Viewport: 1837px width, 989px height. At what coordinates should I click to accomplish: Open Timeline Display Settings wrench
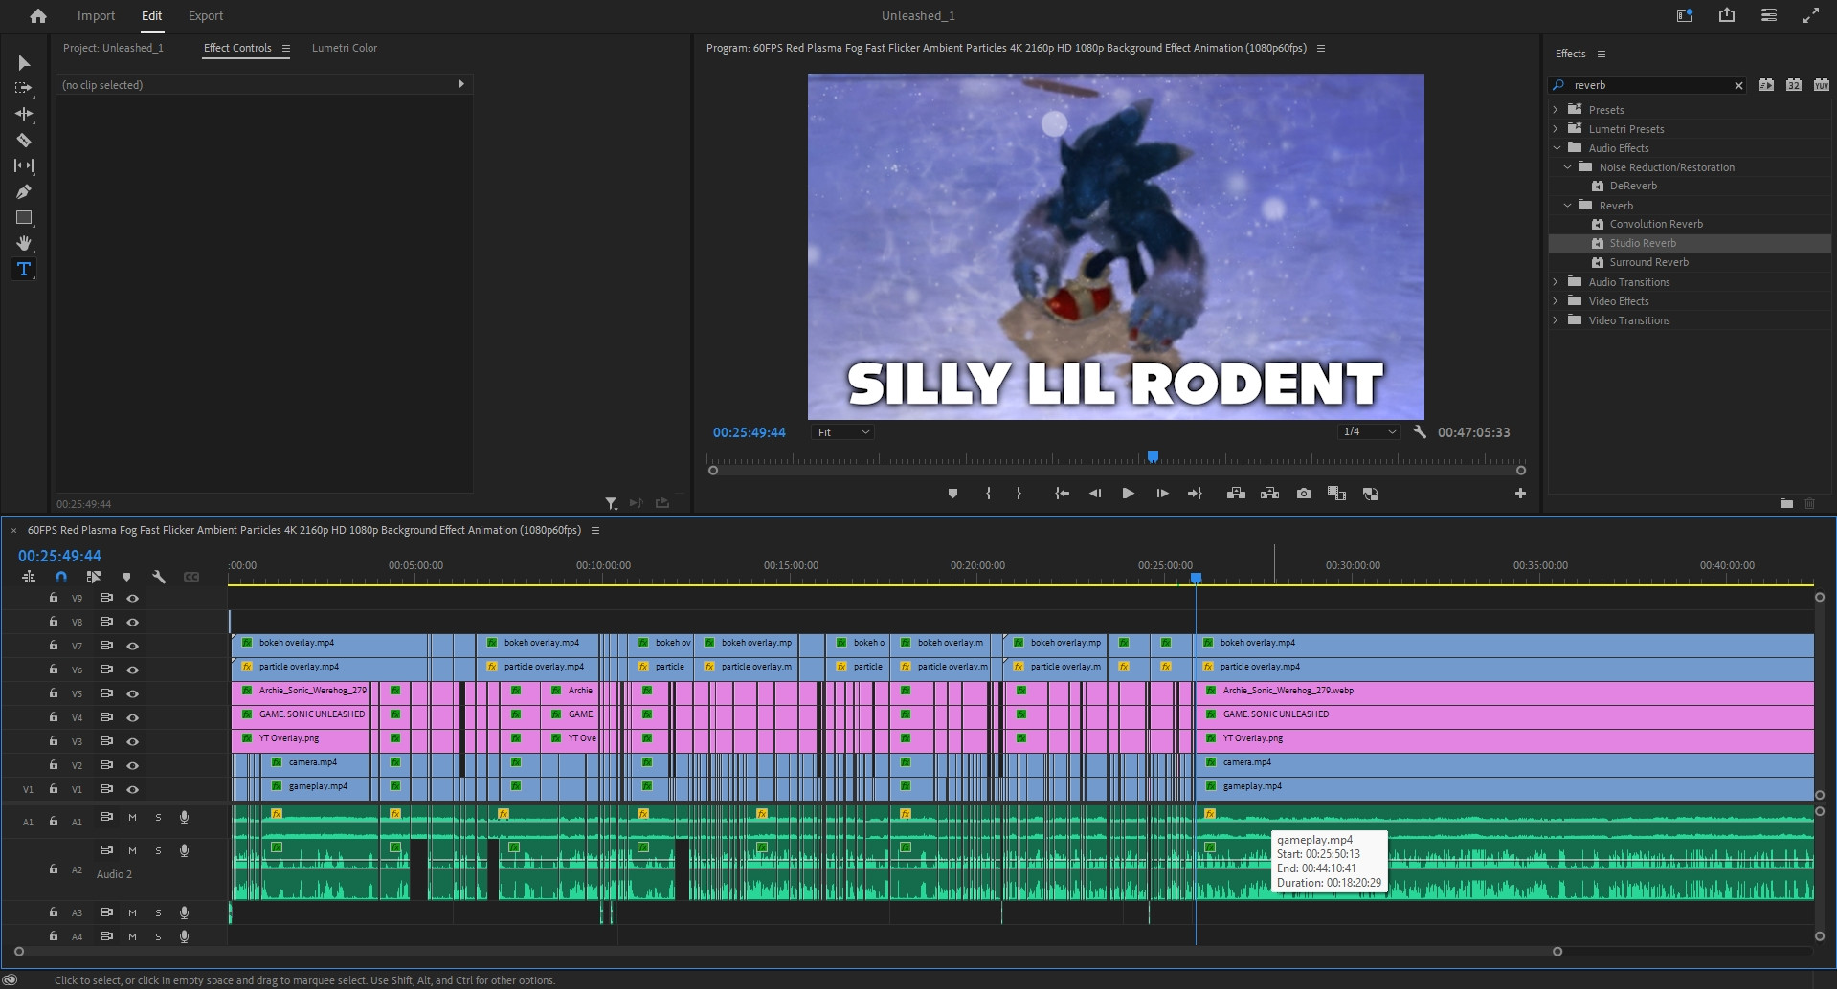(x=159, y=577)
